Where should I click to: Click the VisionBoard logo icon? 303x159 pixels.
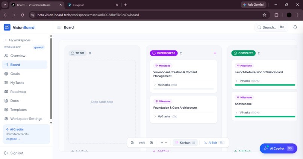[x=7, y=27]
